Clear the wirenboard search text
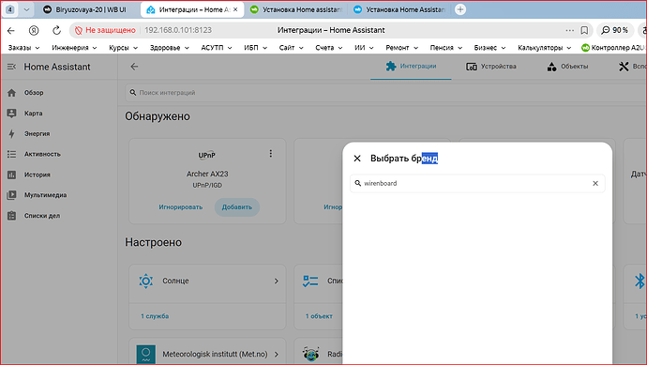647x365 pixels. 595,183
